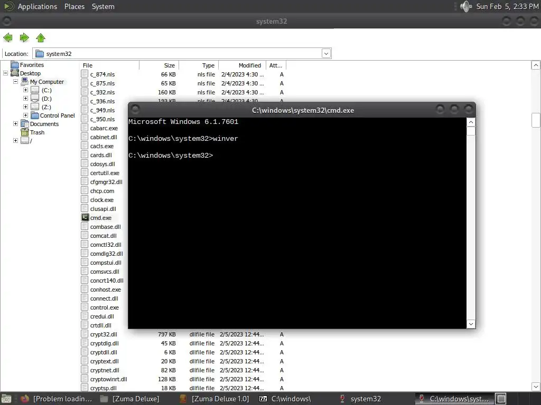This screenshot has height=405, width=541.
Task: Select the file conhost.exe
Action: 106,290
